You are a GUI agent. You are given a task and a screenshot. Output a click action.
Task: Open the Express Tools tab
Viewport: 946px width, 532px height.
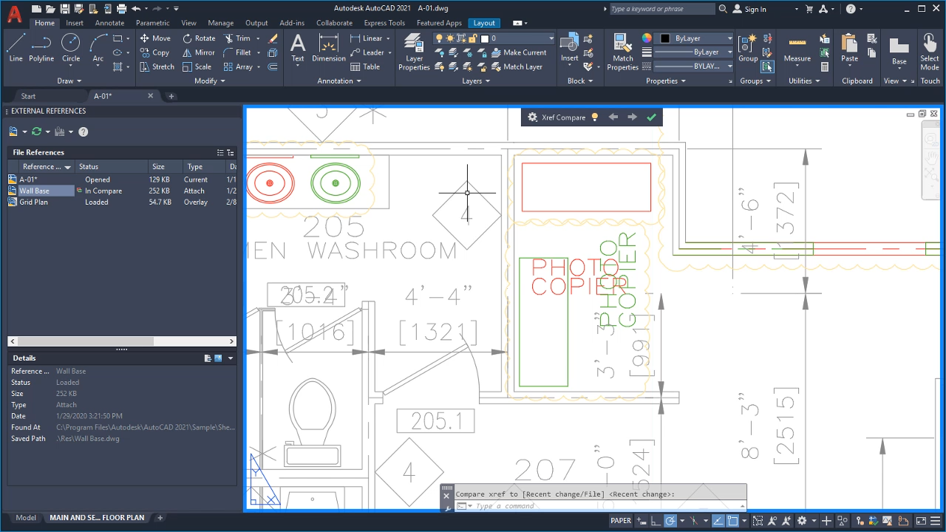384,23
